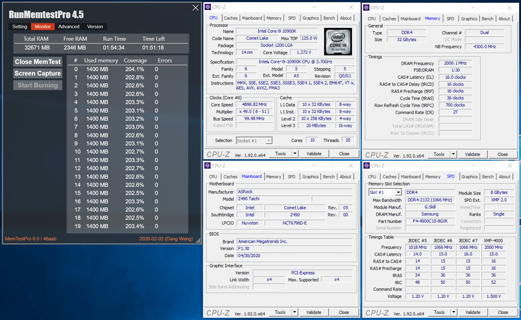Screen dimensions: 521x320
Task: Switch to Monitor tab in RunMemtestPro
Action: click(43, 27)
